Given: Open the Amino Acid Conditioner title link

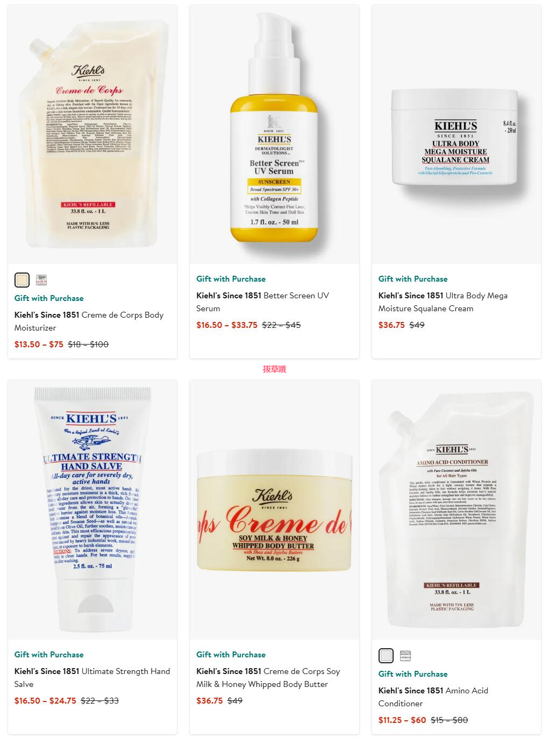Looking at the screenshot, I should click(x=433, y=697).
